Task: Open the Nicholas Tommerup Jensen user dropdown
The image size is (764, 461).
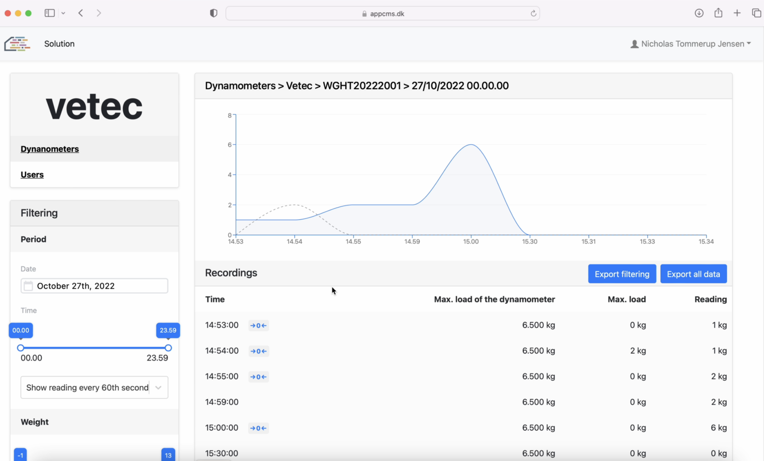Action: [690, 44]
